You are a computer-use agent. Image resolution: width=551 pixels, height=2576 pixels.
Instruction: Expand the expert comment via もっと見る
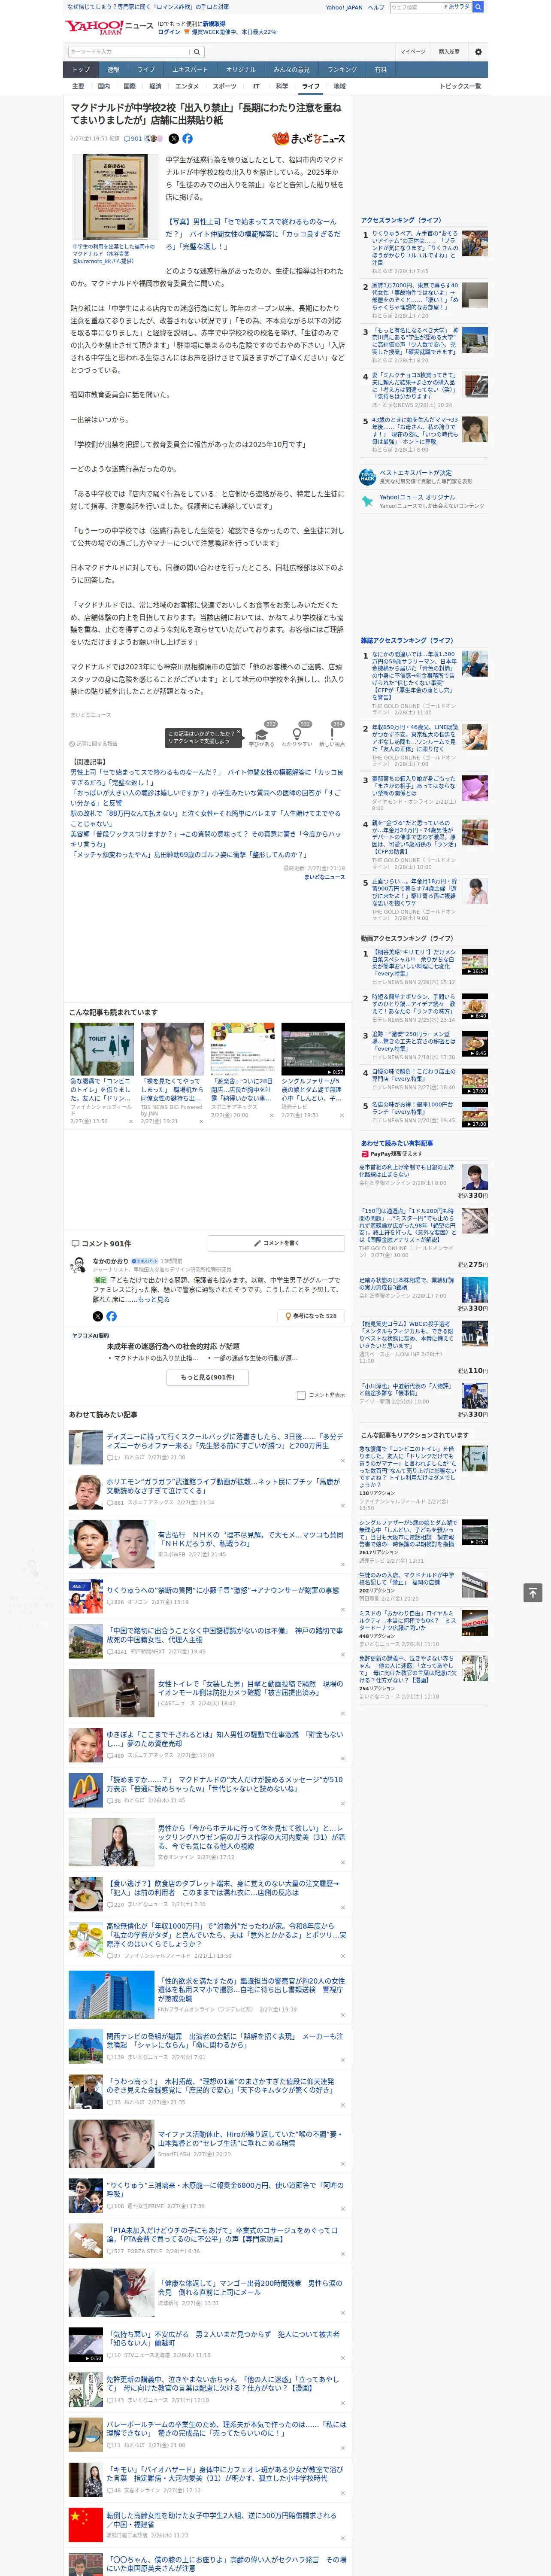[x=154, y=1299]
